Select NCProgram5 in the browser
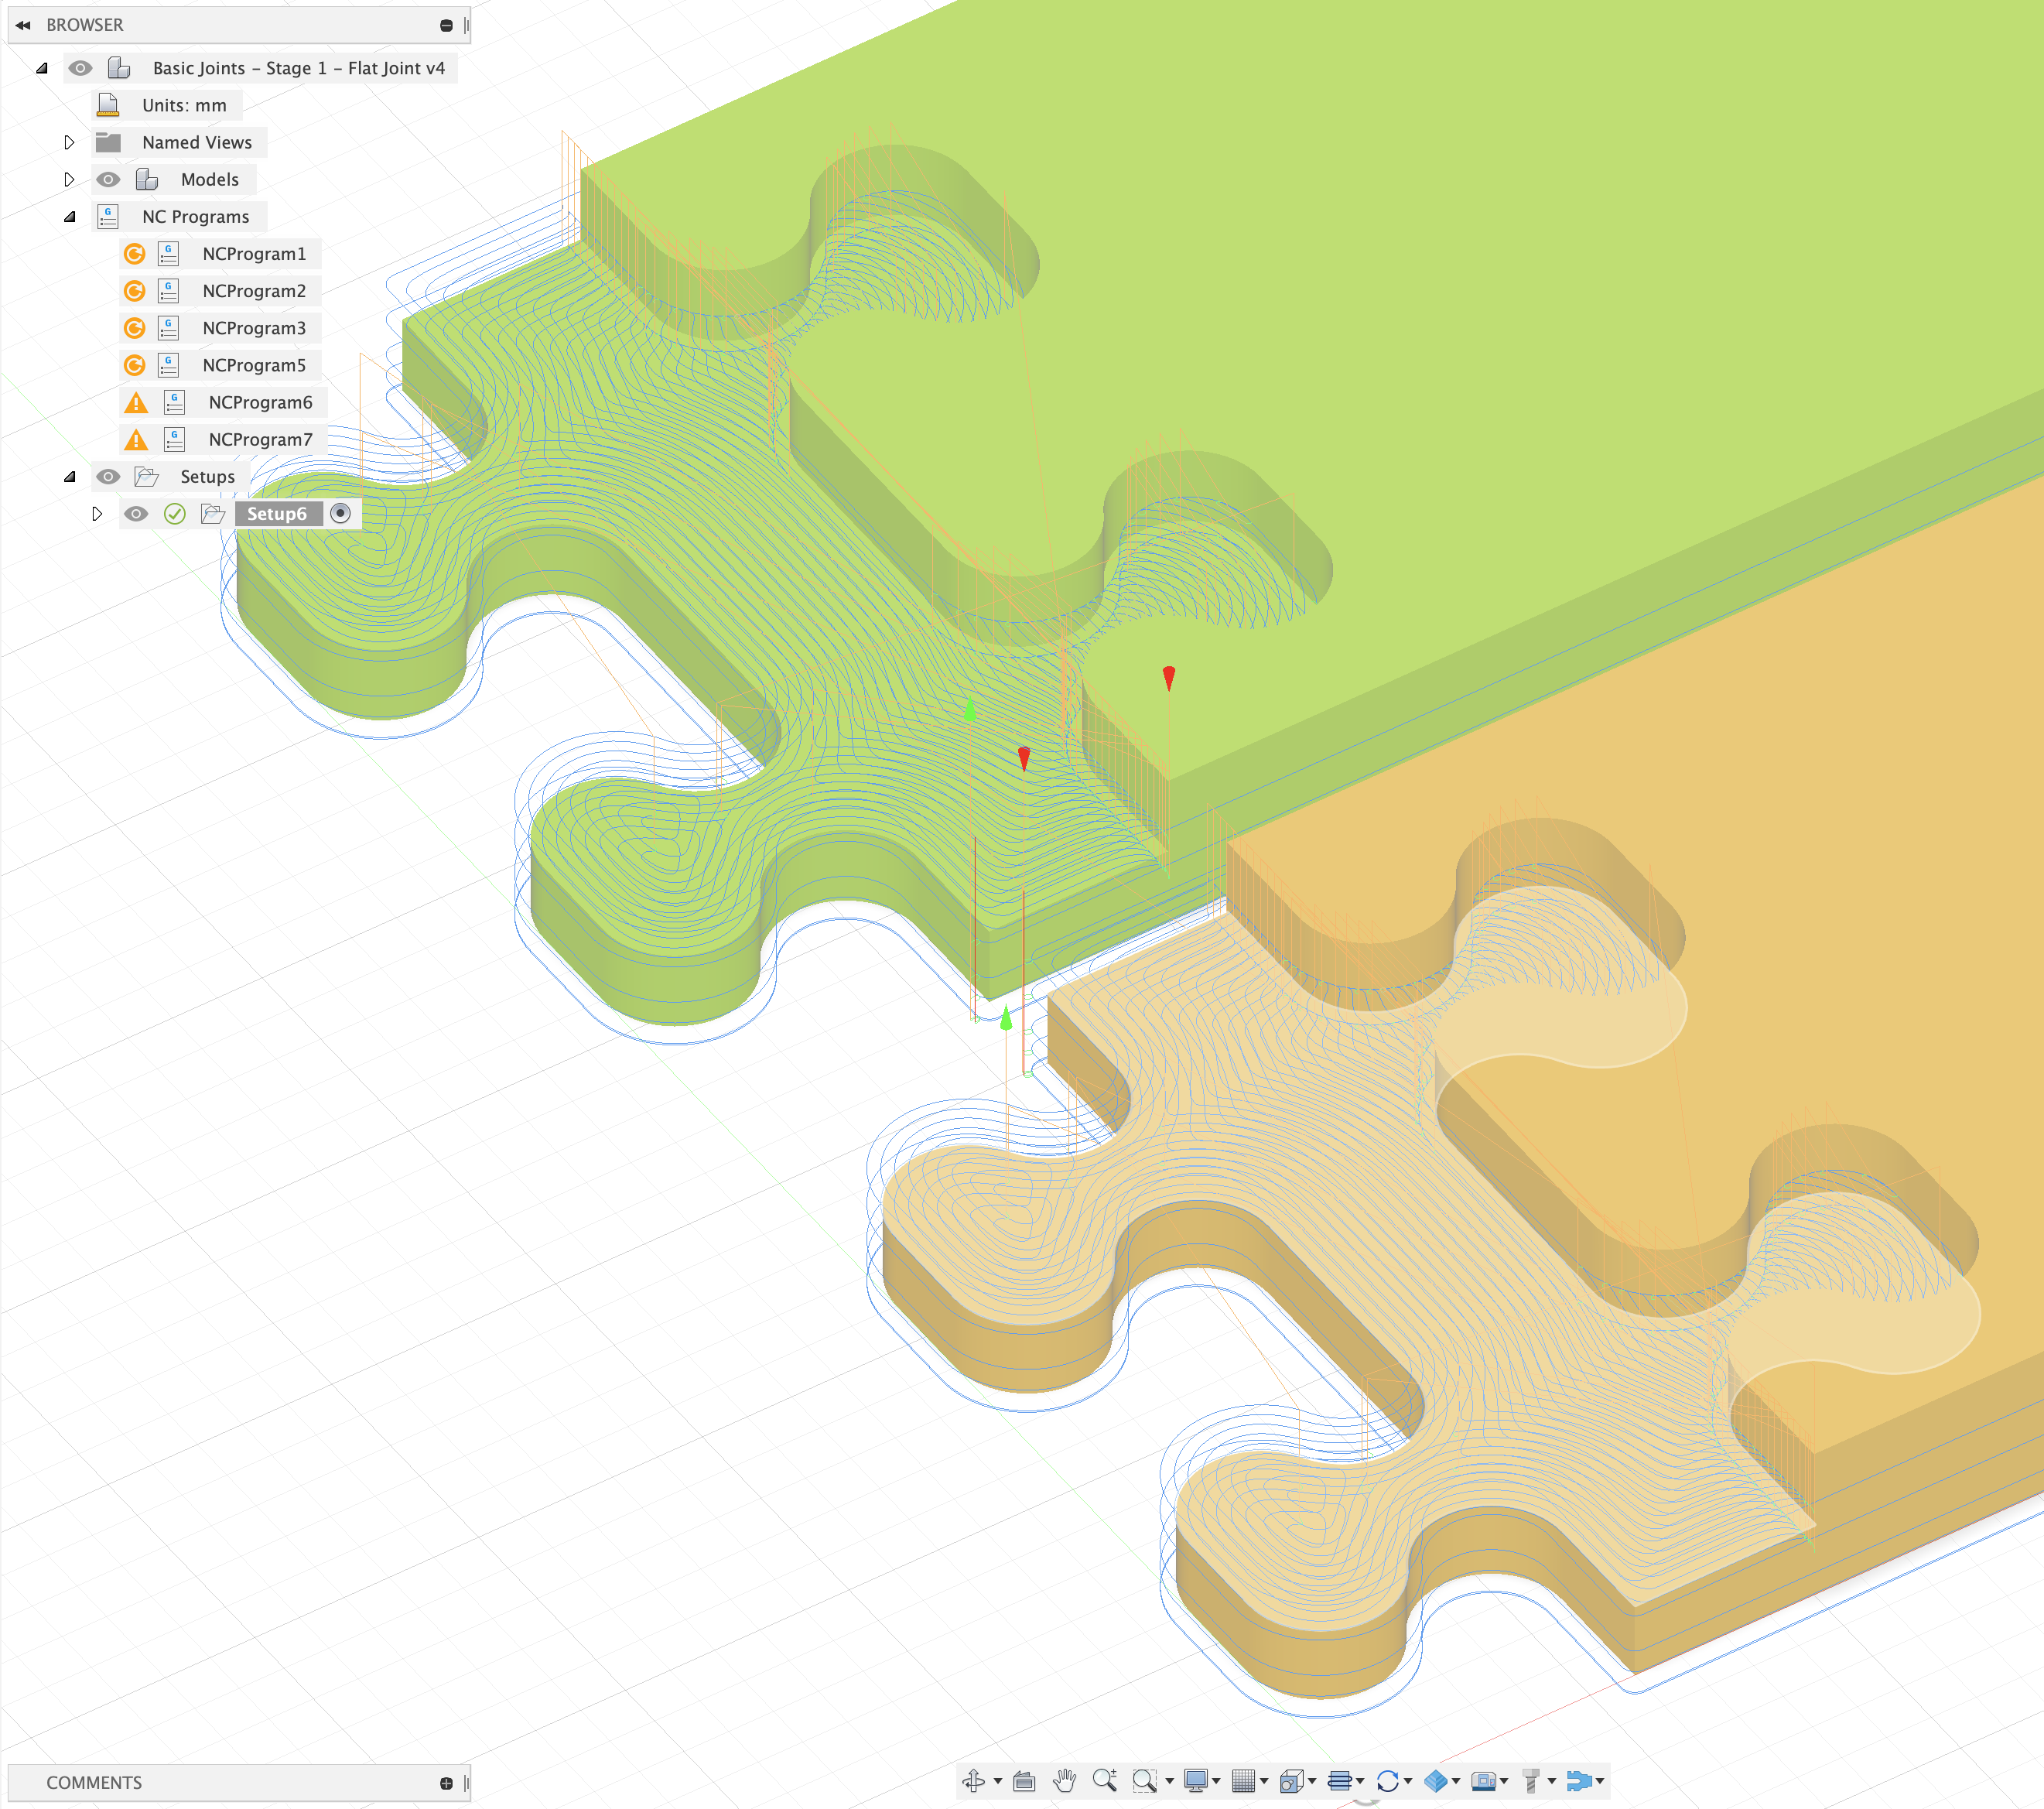 (254, 365)
